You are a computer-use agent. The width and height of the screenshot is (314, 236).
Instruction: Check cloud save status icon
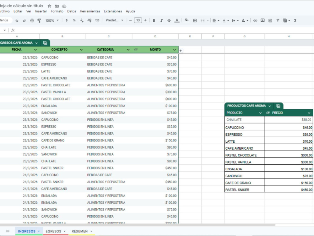64,6
